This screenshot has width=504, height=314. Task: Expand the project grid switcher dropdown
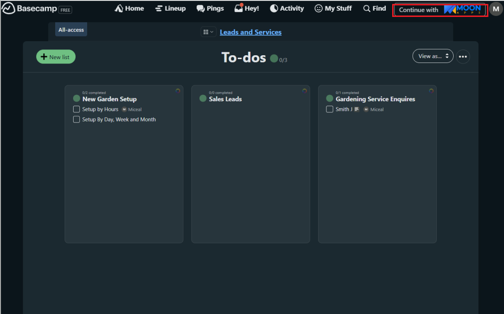(208, 32)
